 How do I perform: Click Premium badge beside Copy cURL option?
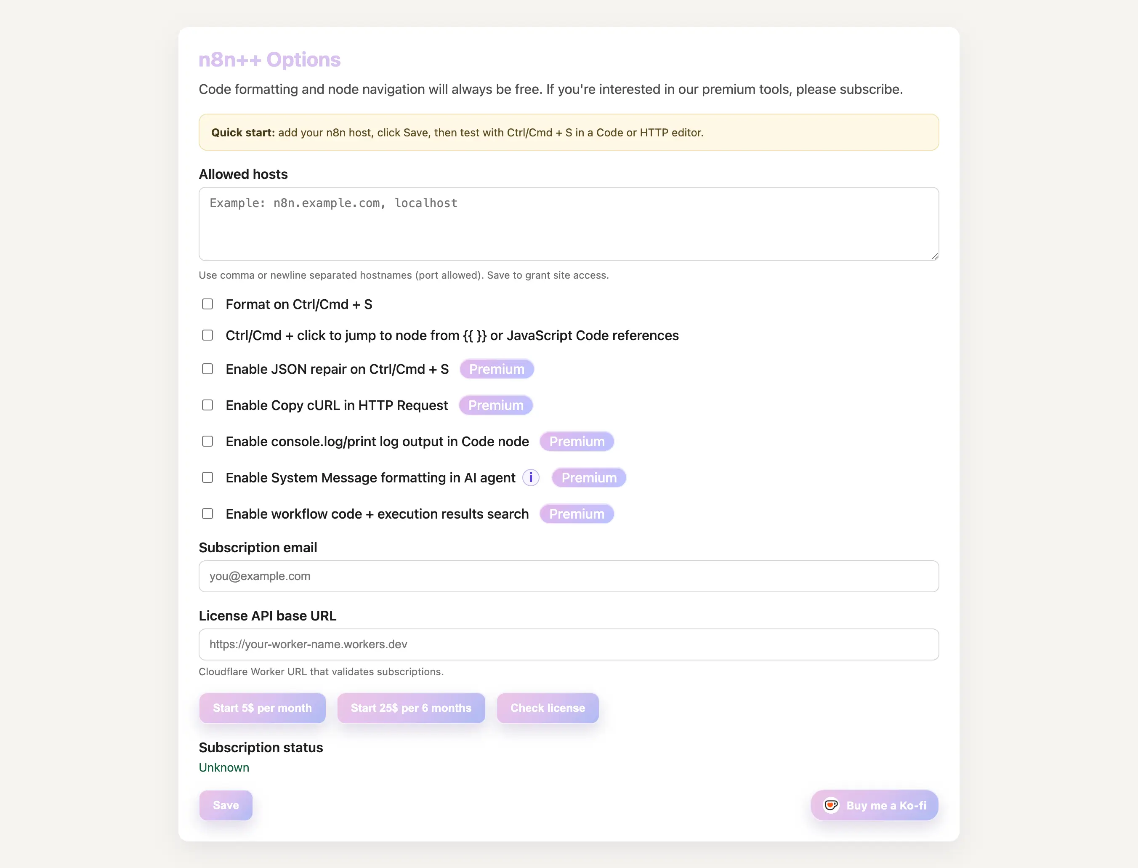(x=495, y=405)
